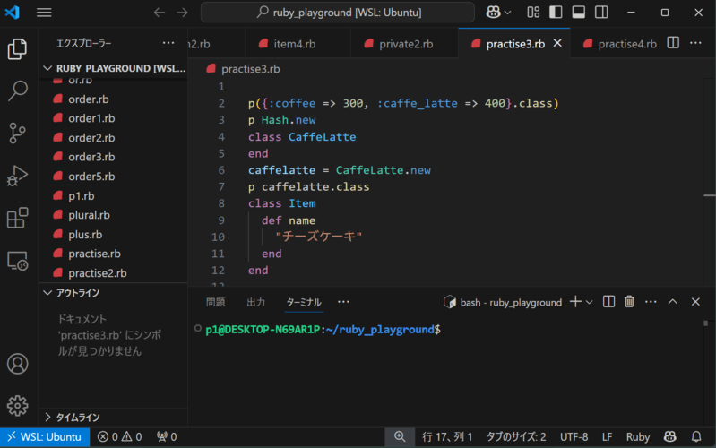Open the Source Control view
The image size is (716, 448).
[x=17, y=133]
